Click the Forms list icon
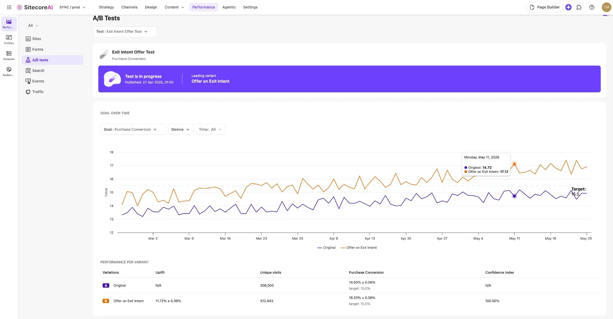This screenshot has height=319, width=613. (x=28, y=49)
